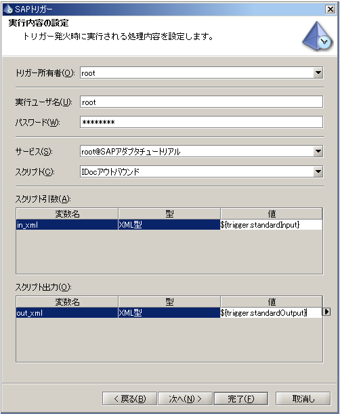Click the 実行ユーザ名 text field
340x414 pixels.
pos(201,102)
